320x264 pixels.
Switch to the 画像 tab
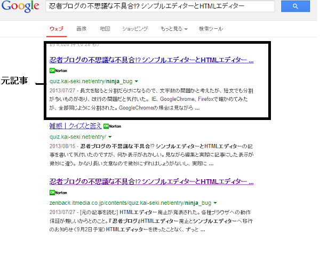click(82, 29)
